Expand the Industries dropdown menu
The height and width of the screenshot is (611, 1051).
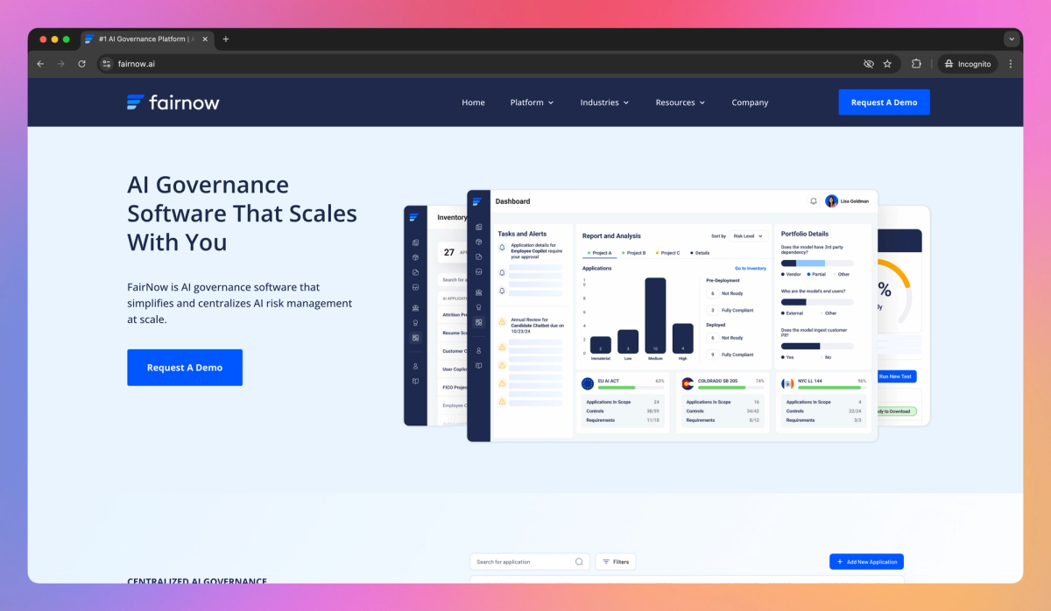pyautogui.click(x=604, y=102)
